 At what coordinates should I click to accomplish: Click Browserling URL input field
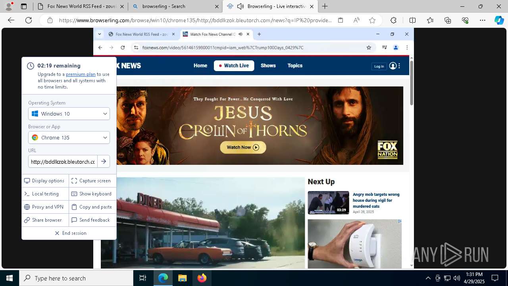[x=63, y=162]
